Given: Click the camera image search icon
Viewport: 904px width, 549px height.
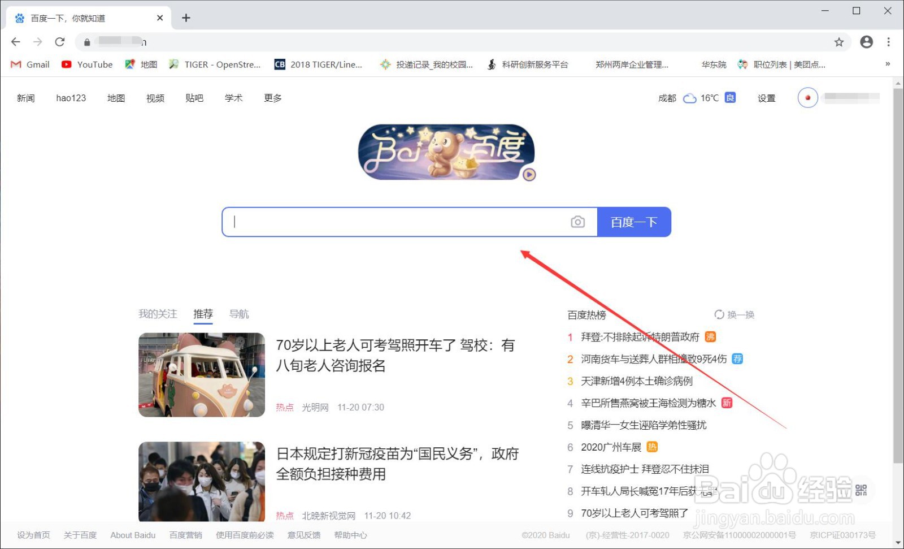Looking at the screenshot, I should pos(577,222).
